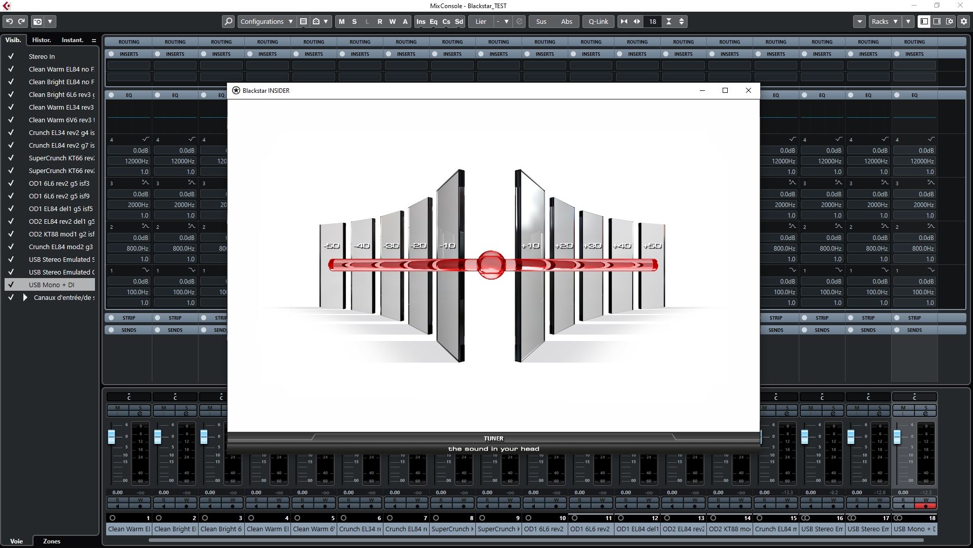973x548 pixels.
Task: Open the Racks dropdown menu
Action: [x=884, y=21]
